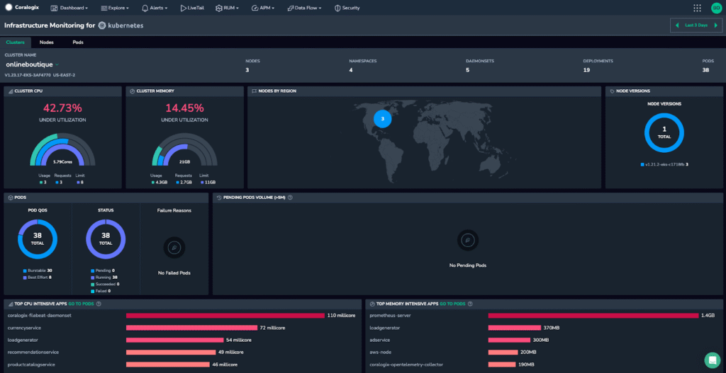The image size is (726, 373).
Task: Open the Last 3 Days time picker
Action: 696,25
